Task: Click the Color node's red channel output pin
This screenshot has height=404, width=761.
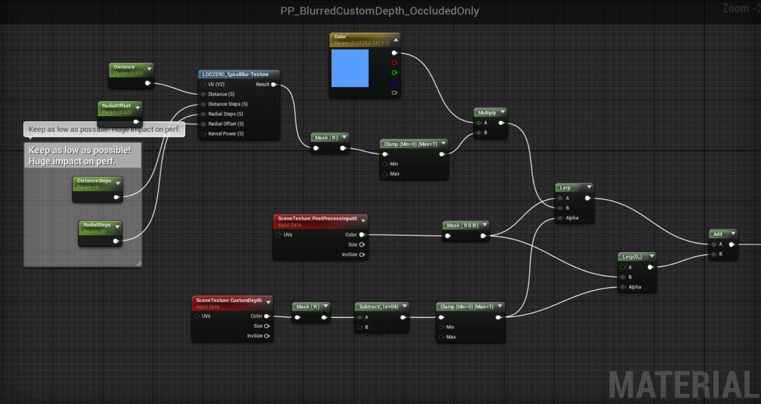Action: tap(394, 63)
